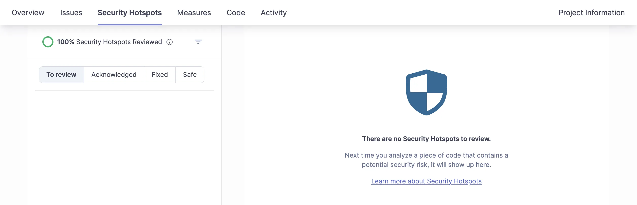Open the hotspot filter funnel icon
Viewport: 637px width, 205px height.
[199, 42]
